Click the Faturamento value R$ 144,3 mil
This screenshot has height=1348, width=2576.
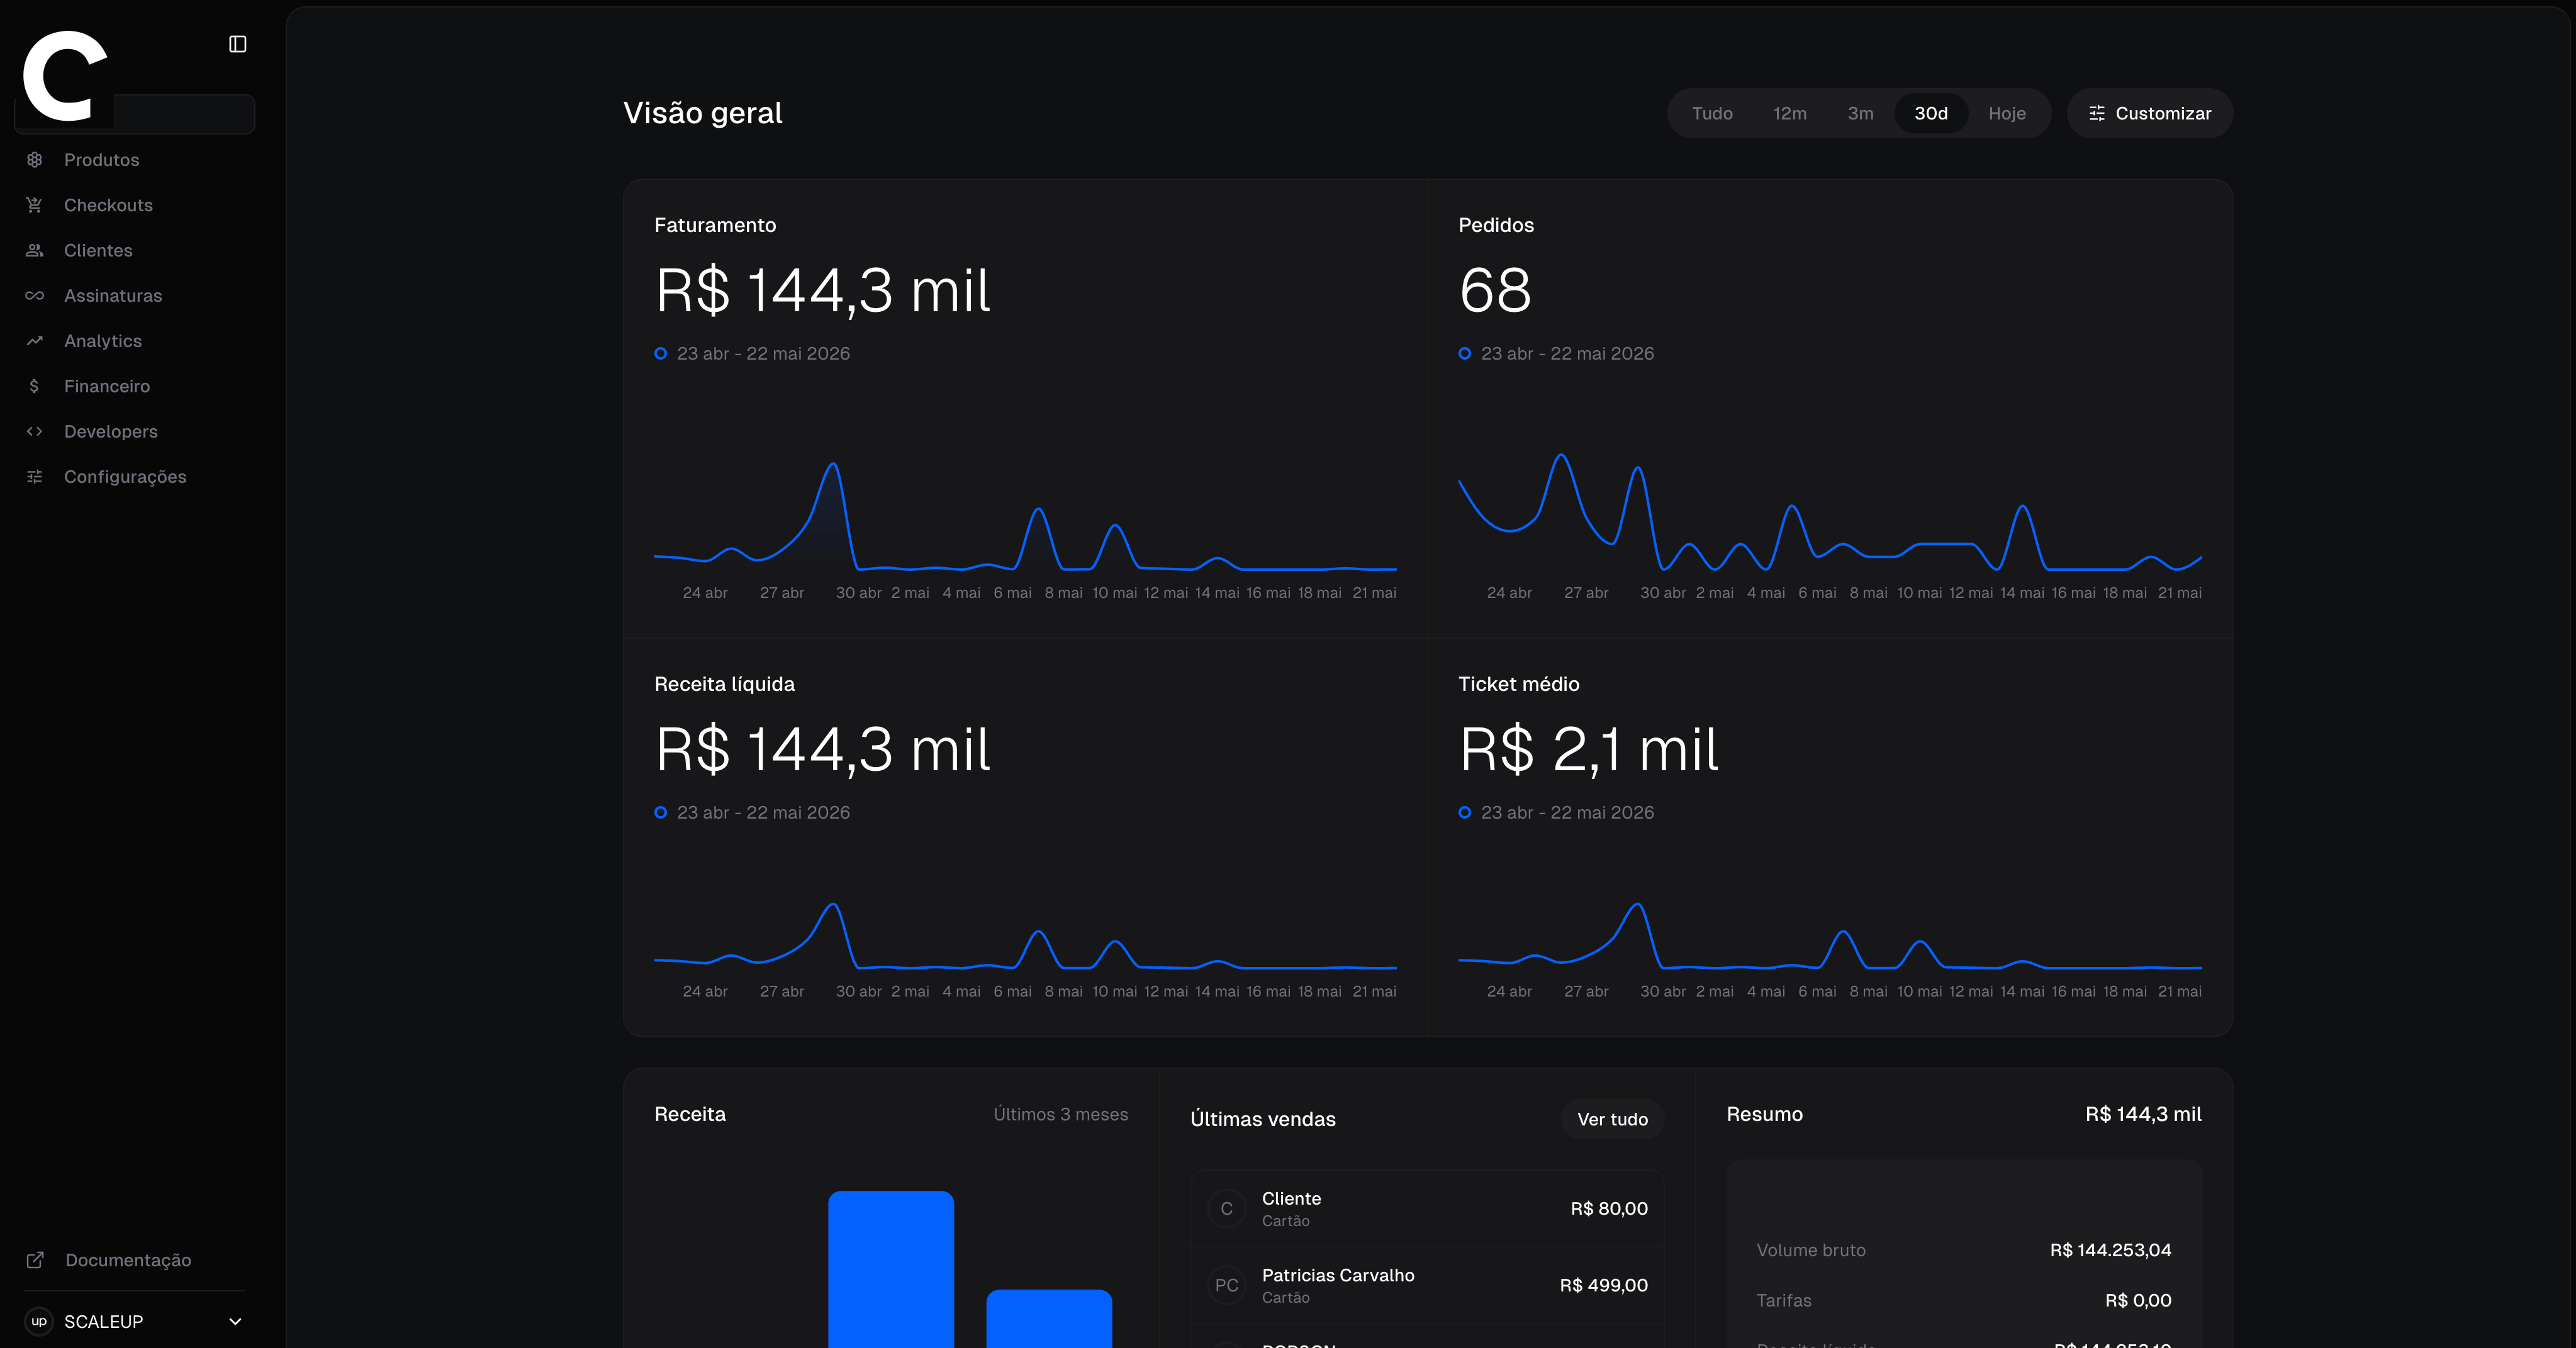click(x=822, y=290)
